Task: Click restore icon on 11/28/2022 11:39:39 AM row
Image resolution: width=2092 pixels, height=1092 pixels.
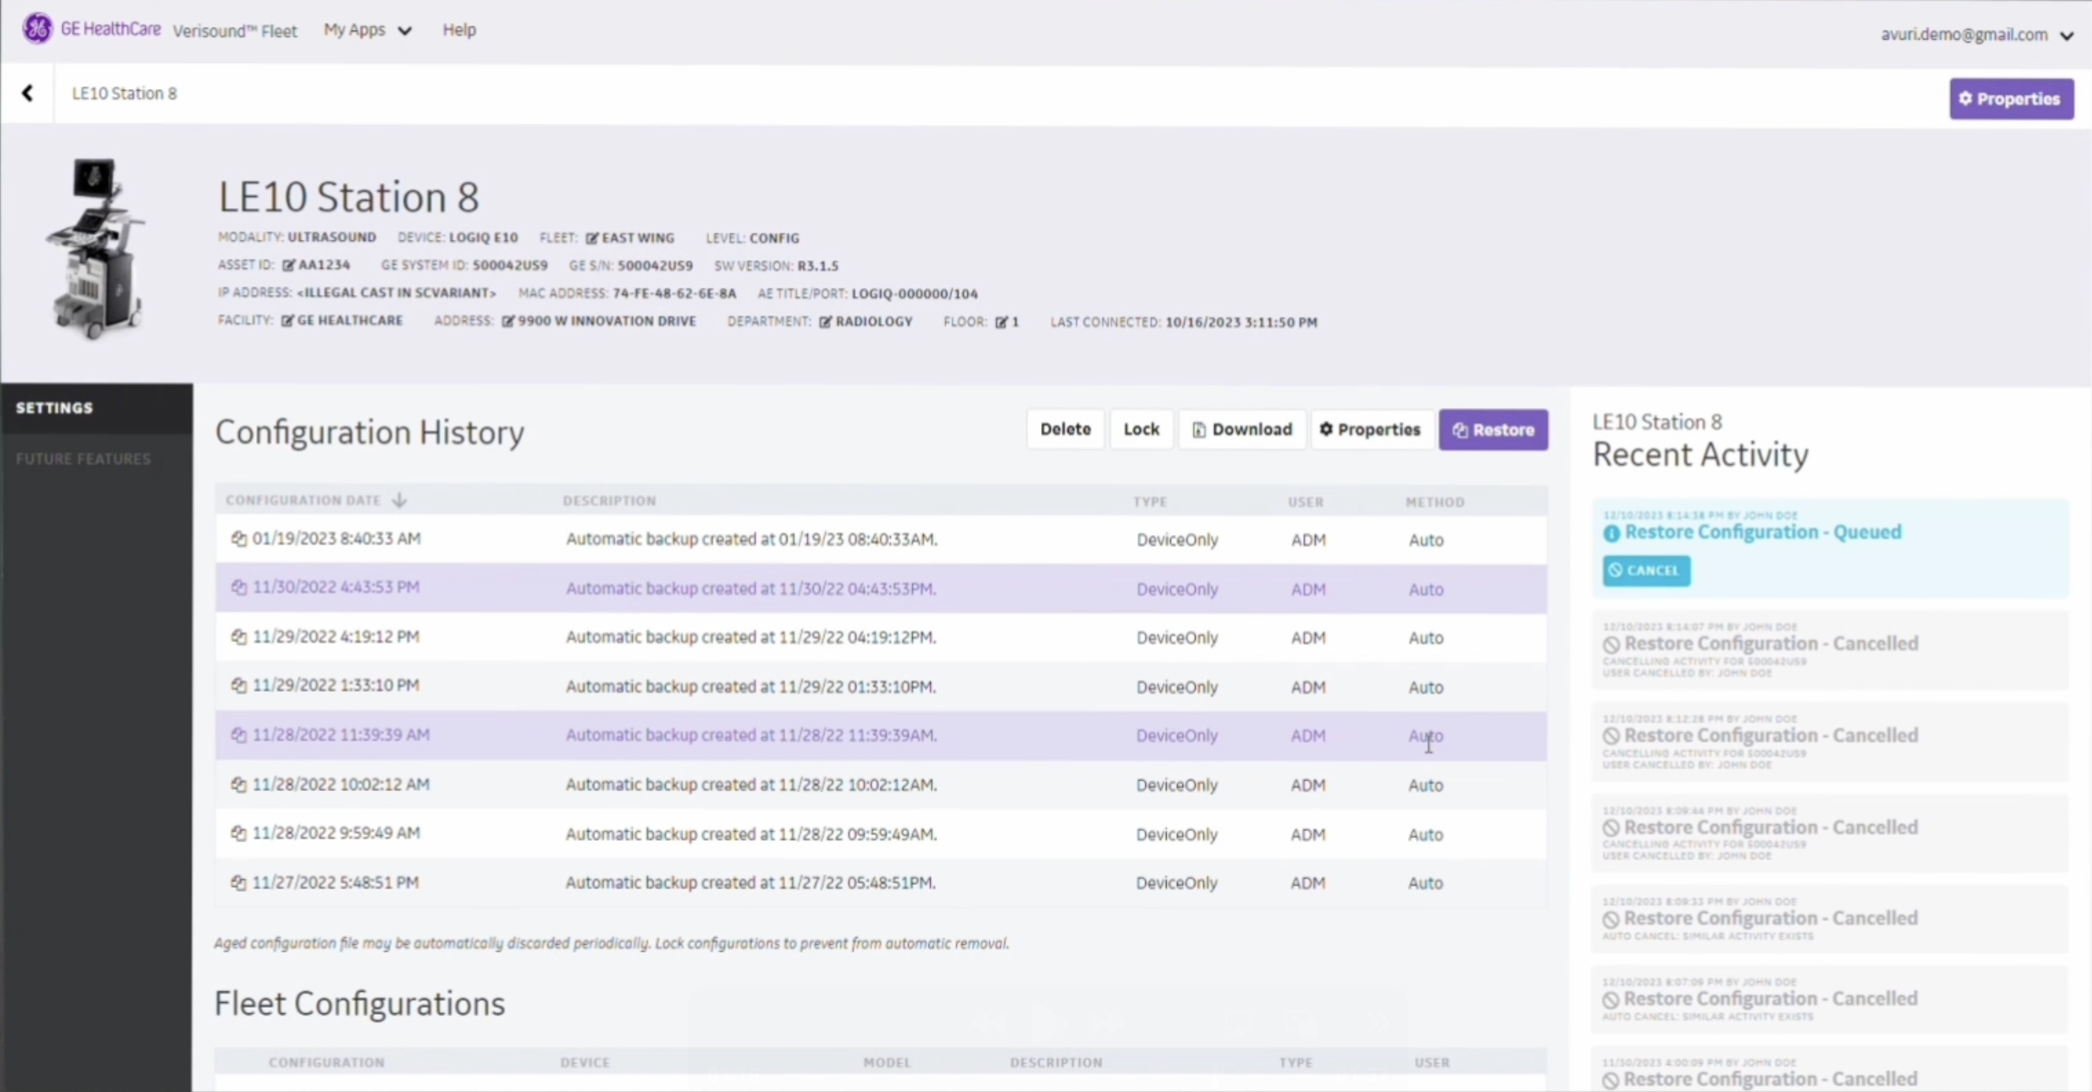Action: click(239, 735)
